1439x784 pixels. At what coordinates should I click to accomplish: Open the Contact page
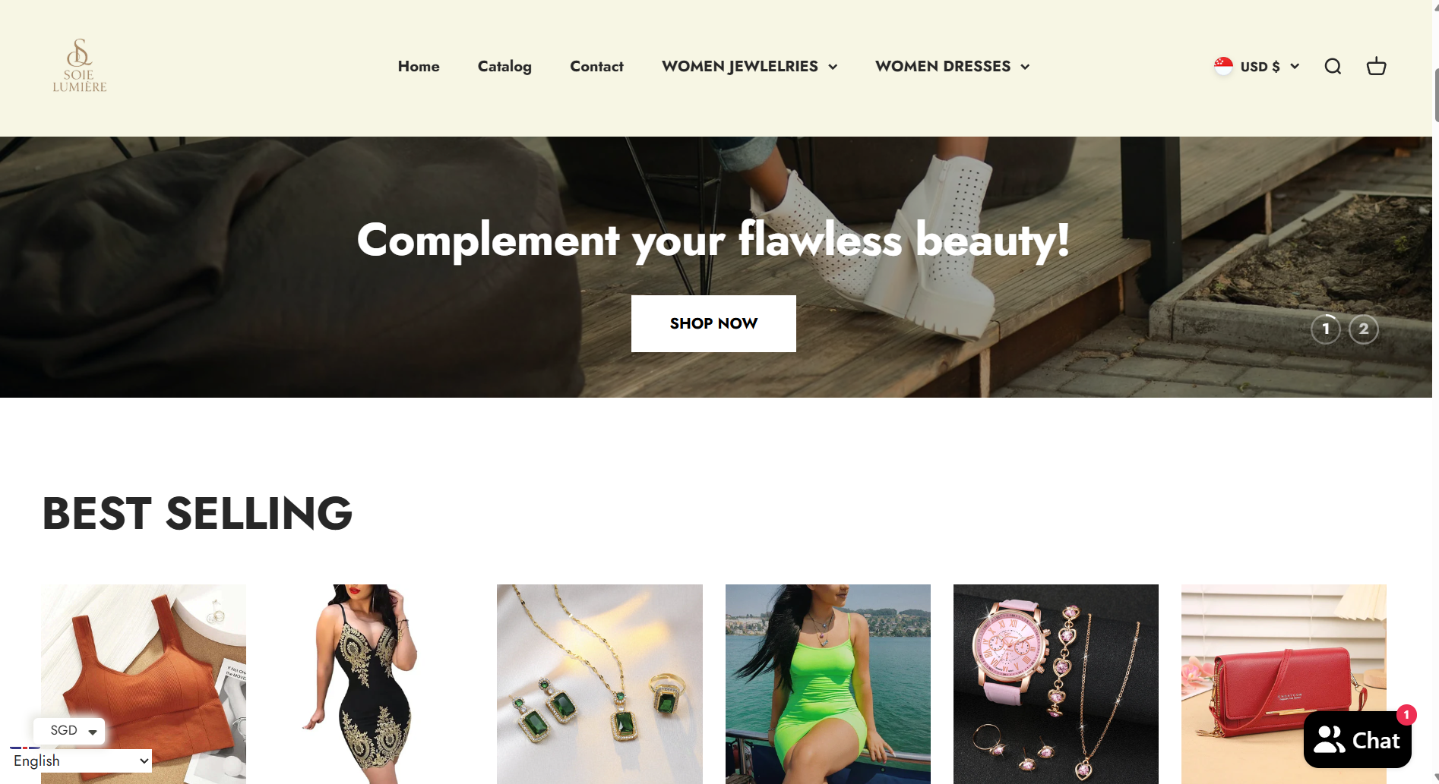596,67
